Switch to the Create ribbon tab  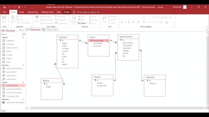pyautogui.click(x=22, y=12)
